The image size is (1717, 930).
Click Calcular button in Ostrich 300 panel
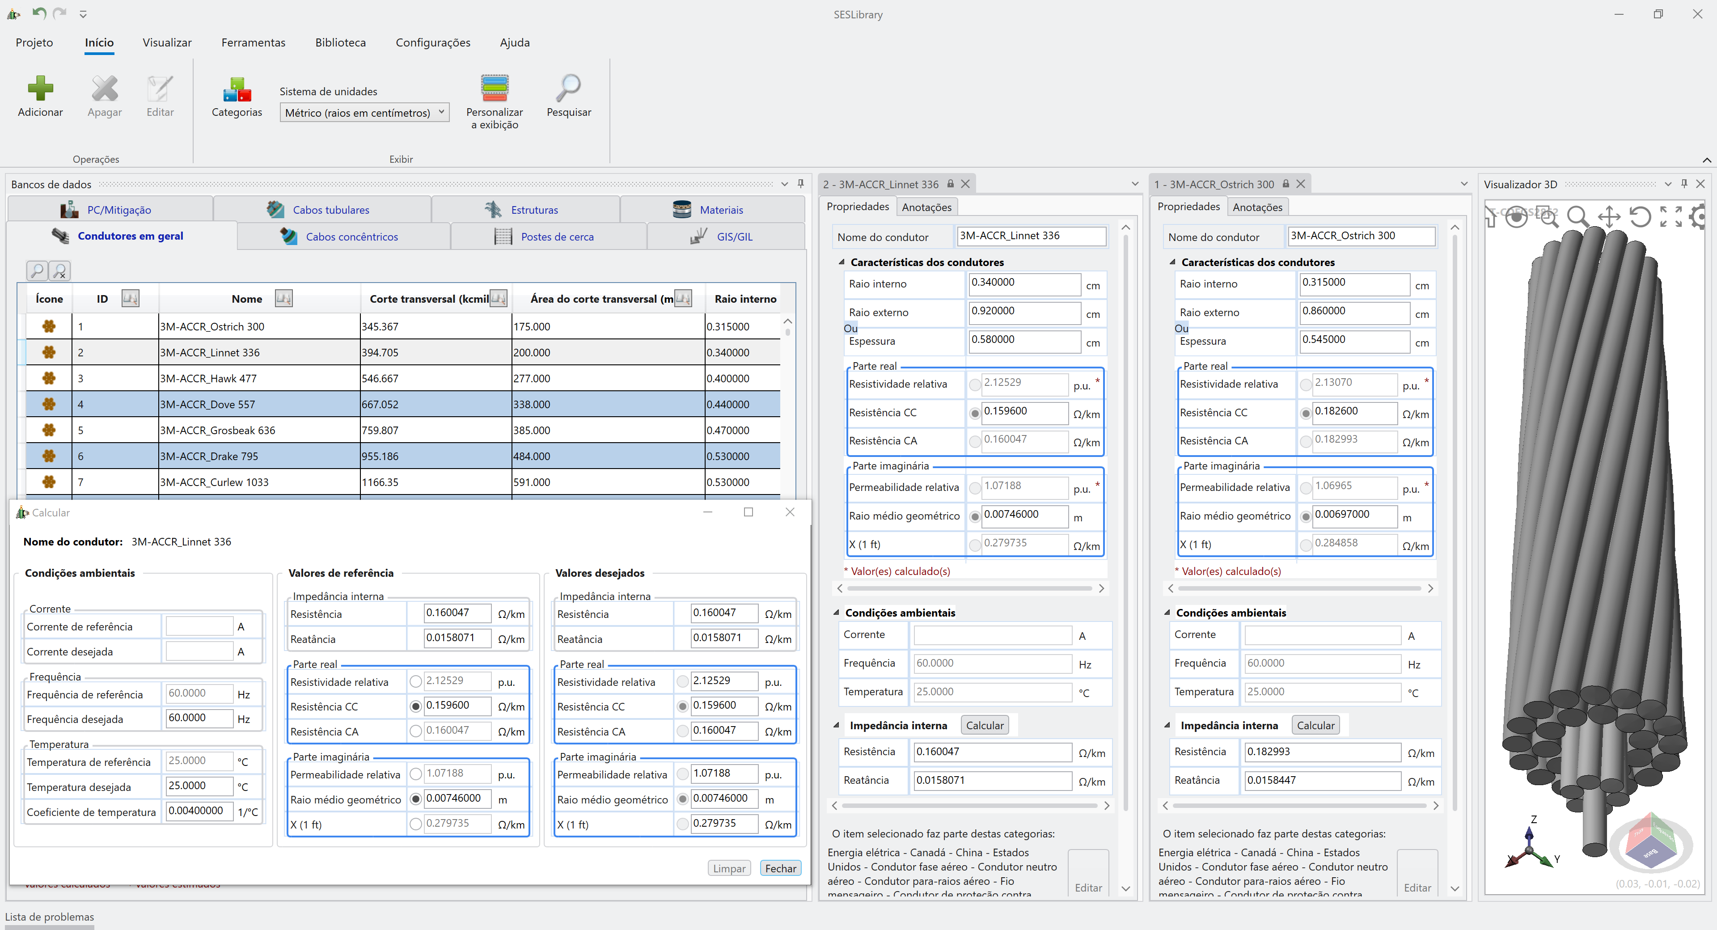[x=1315, y=725]
